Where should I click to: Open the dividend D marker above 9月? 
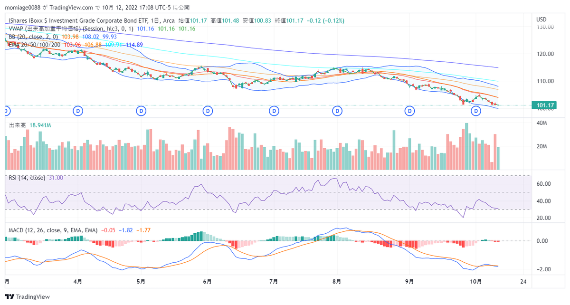point(410,111)
